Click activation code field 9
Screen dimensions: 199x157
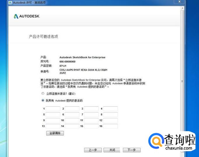tap(53, 120)
